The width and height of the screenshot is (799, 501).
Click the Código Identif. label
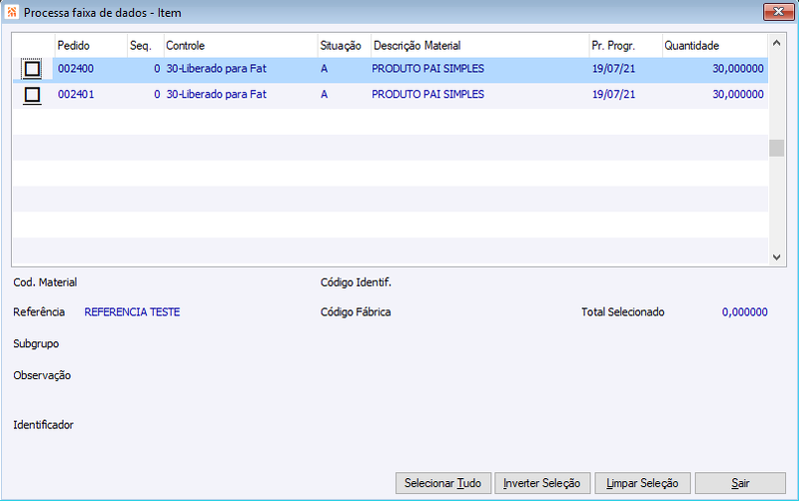pyautogui.click(x=356, y=282)
